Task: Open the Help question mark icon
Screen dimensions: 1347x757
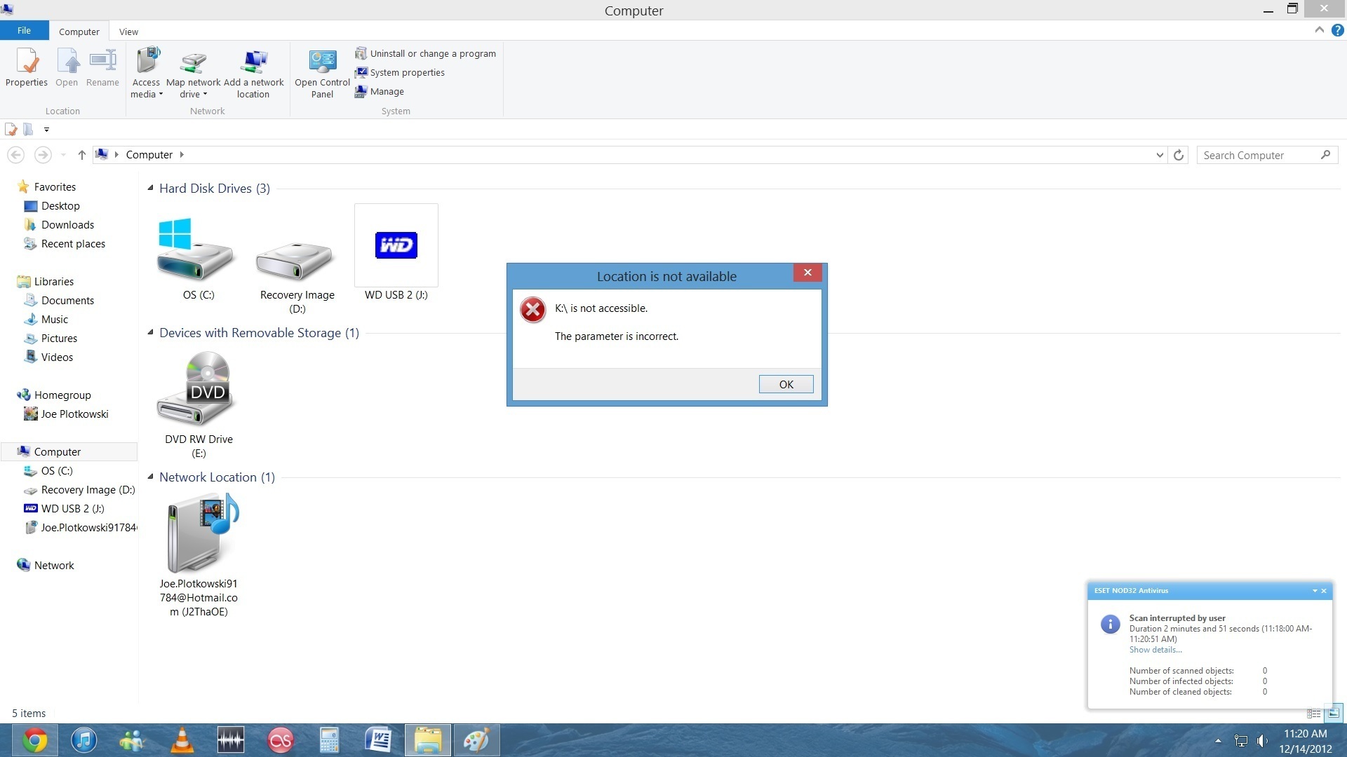Action: pyautogui.click(x=1337, y=30)
